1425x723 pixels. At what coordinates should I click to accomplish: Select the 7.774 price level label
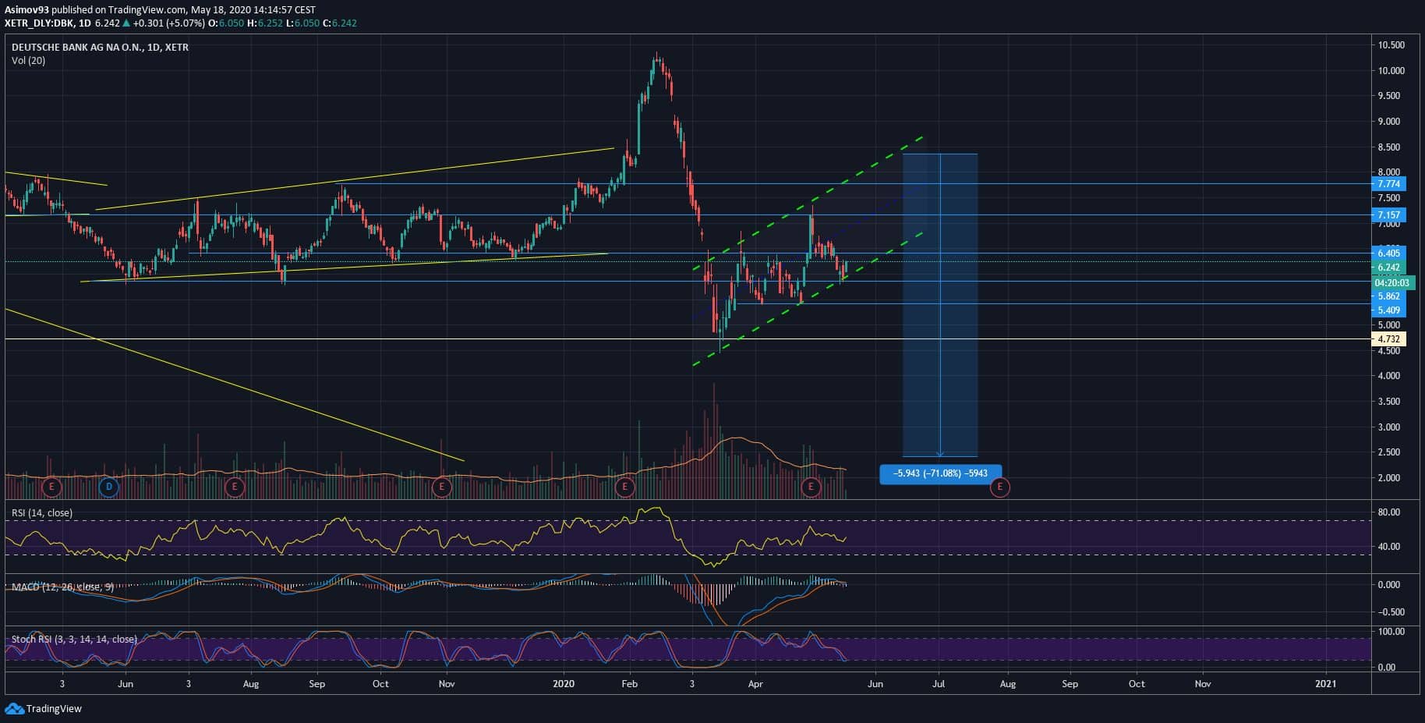click(1388, 184)
